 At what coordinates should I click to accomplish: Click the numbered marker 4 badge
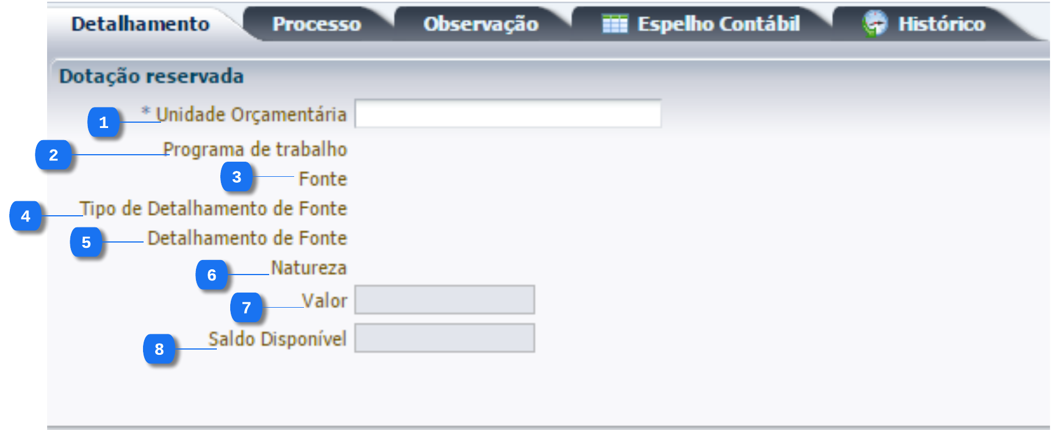26,216
